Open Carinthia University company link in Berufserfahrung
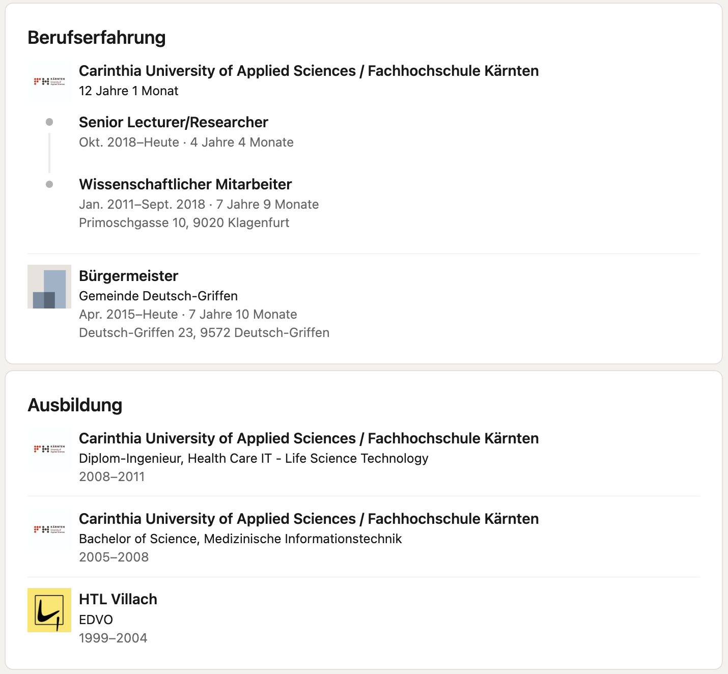 tap(309, 71)
